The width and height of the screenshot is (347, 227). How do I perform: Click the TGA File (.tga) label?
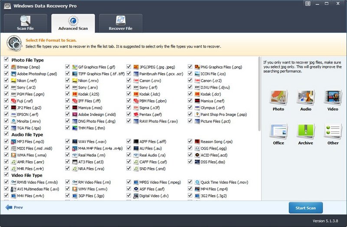29,128
